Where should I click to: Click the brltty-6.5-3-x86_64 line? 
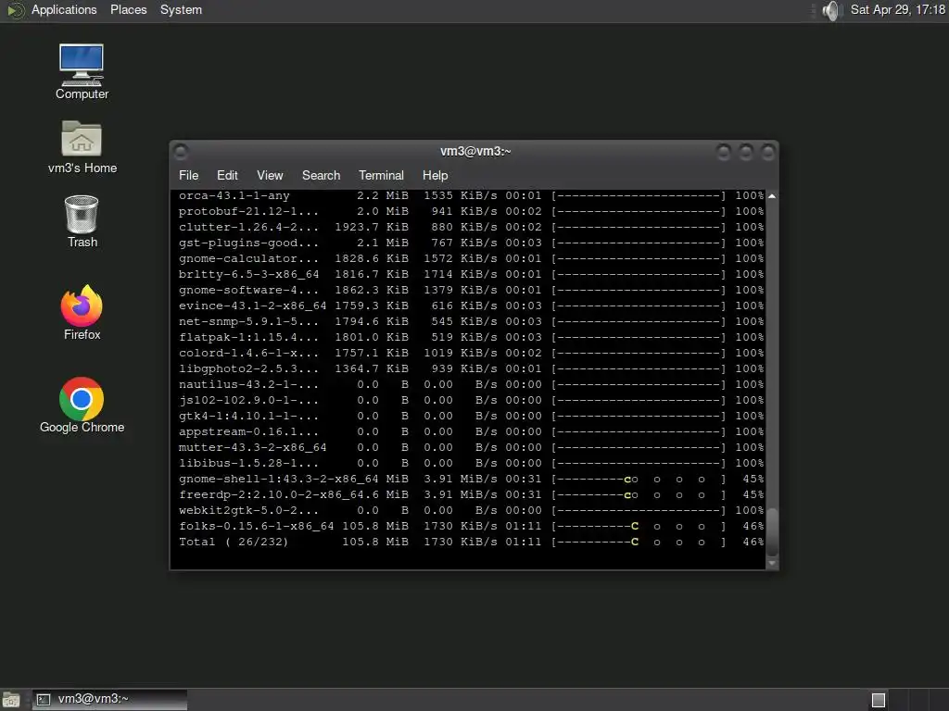coord(471,274)
